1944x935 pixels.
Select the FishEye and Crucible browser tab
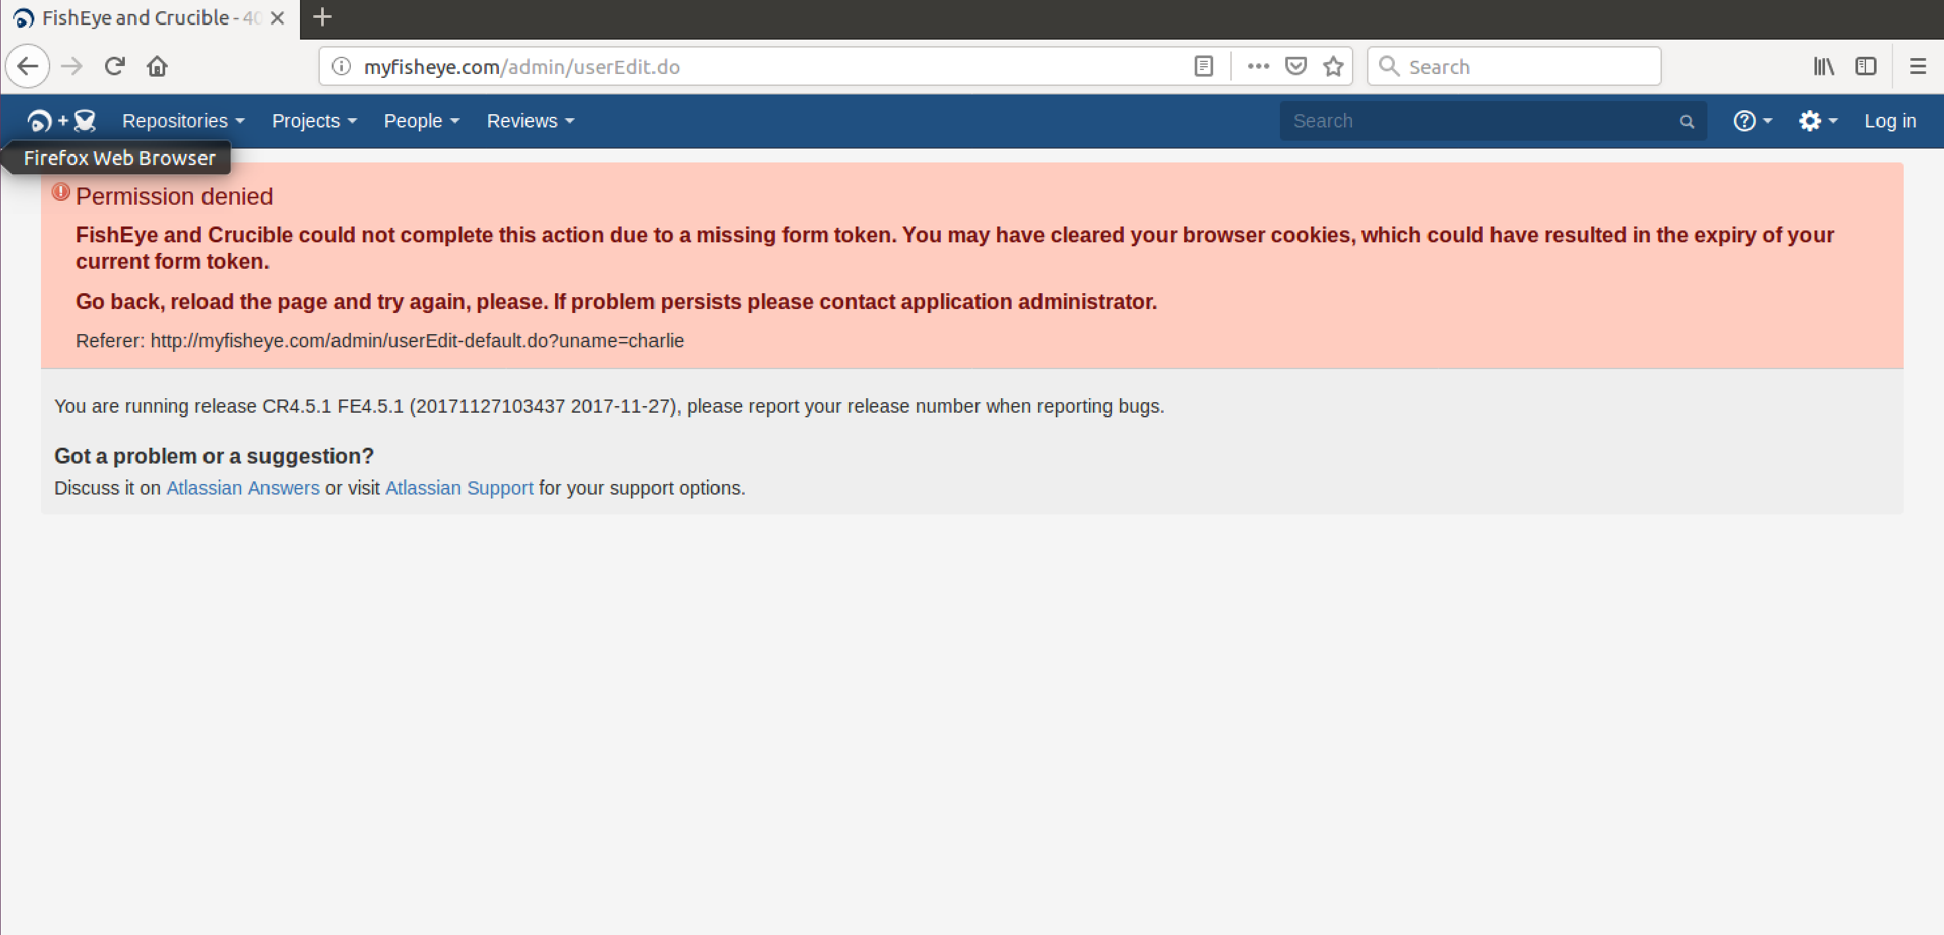(149, 19)
